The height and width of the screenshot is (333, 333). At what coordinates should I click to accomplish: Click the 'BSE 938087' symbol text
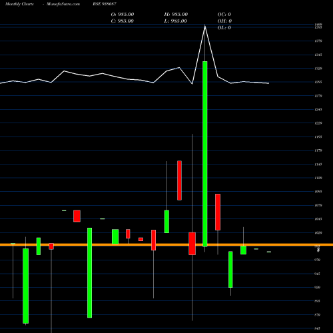[105, 4]
